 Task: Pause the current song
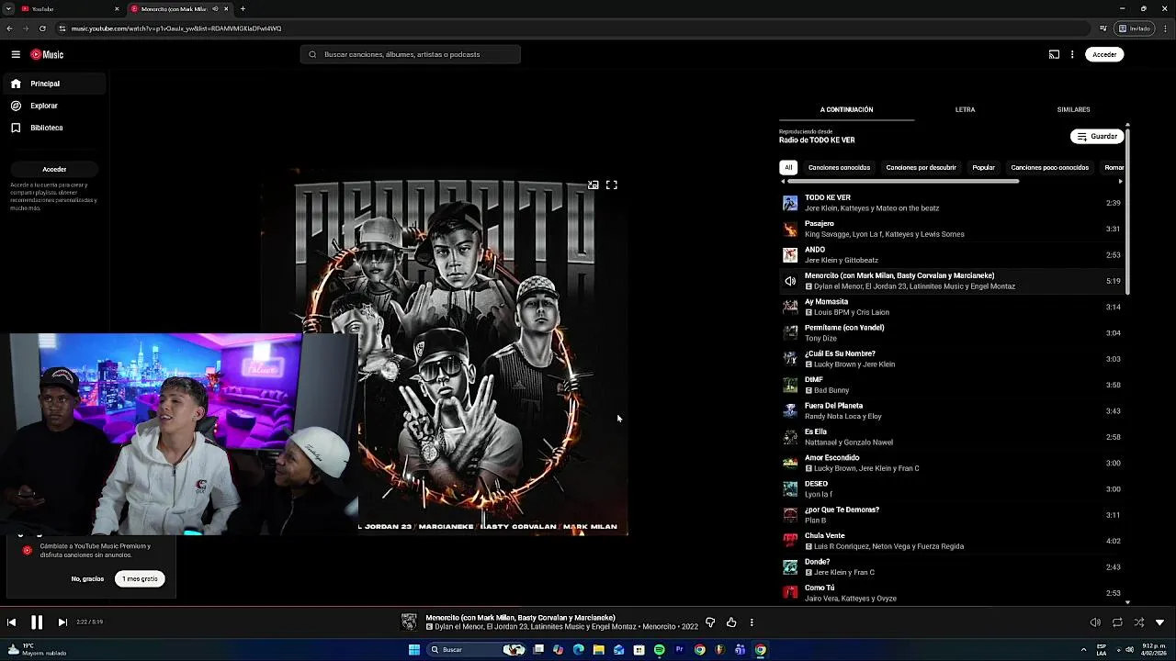(37, 622)
